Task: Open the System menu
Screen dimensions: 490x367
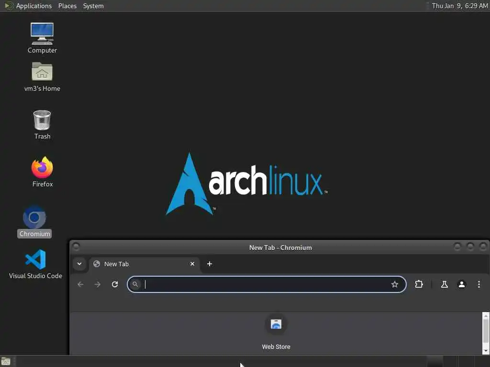Action: tap(93, 6)
